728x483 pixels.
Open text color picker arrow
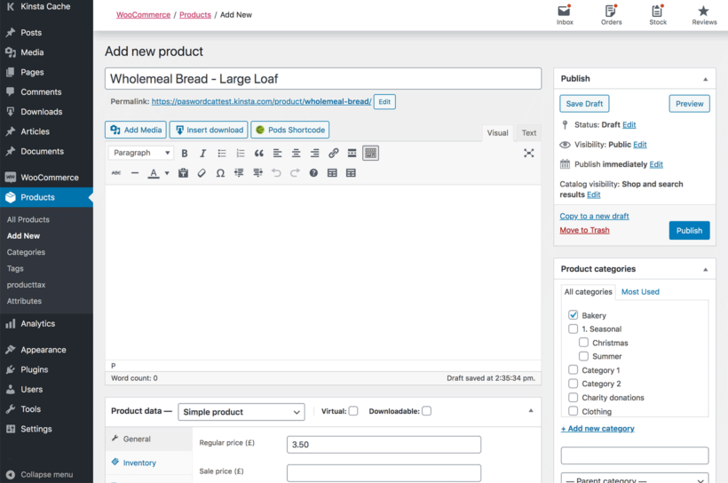166,174
